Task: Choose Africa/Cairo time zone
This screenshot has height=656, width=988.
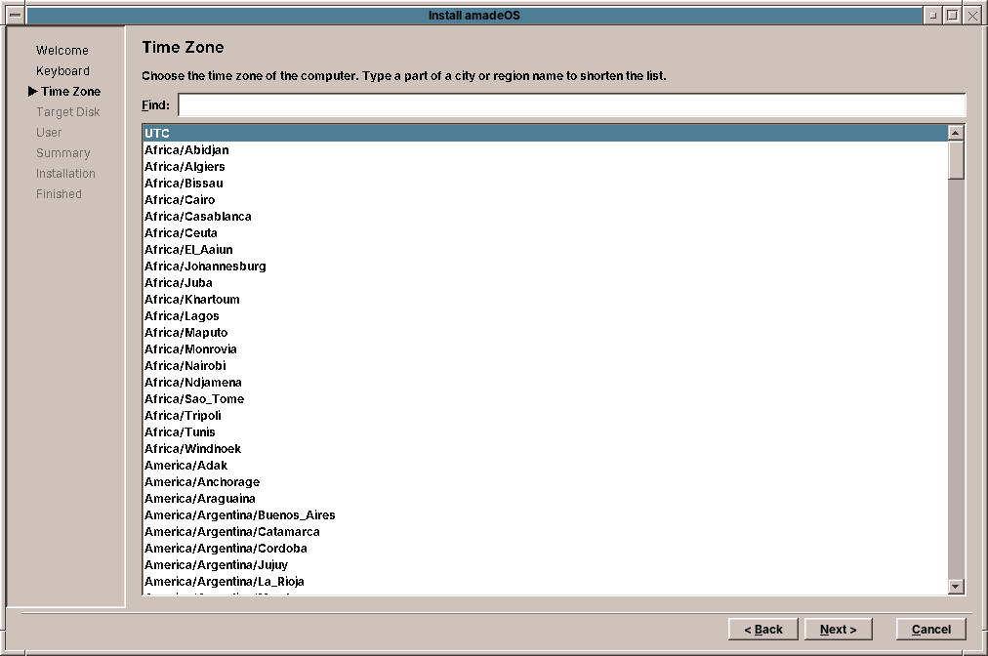Action: 545,200
